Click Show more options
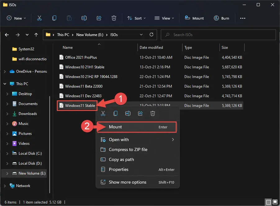The height and width of the screenshot is (206, 280). click(138, 182)
